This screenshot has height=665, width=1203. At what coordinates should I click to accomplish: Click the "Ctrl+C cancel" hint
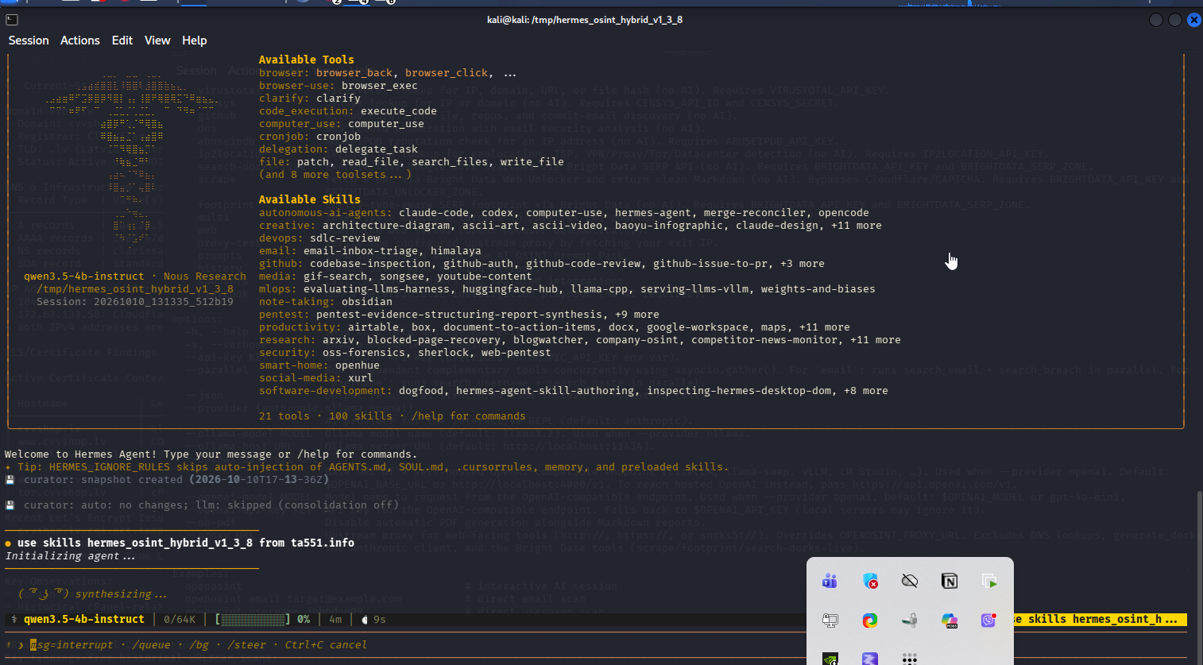pos(326,645)
